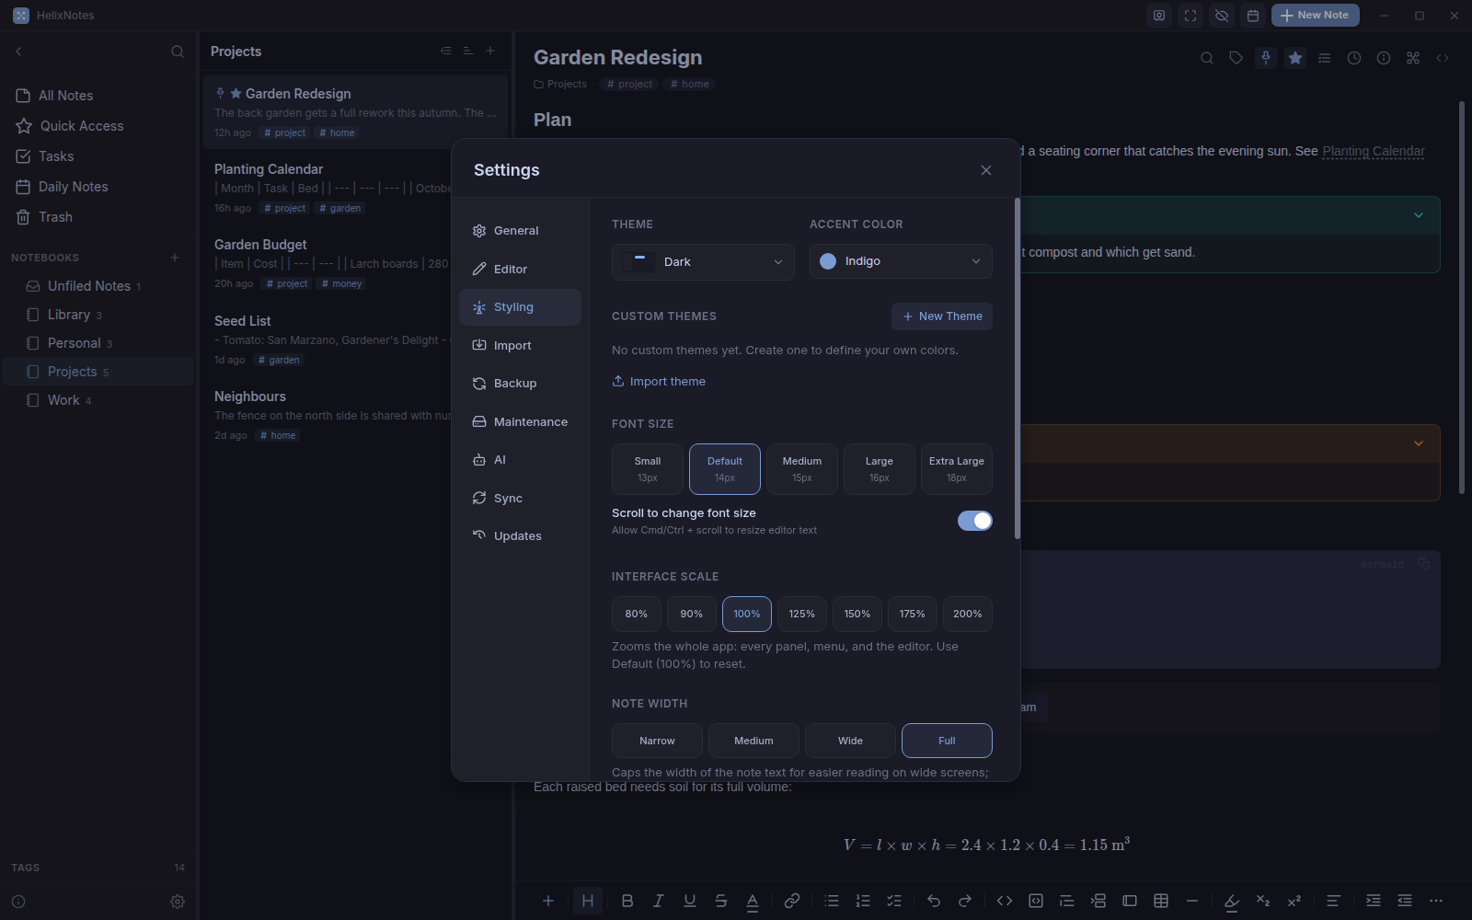Click the Import theme link
Image resolution: width=1472 pixels, height=920 pixels.
click(x=659, y=382)
